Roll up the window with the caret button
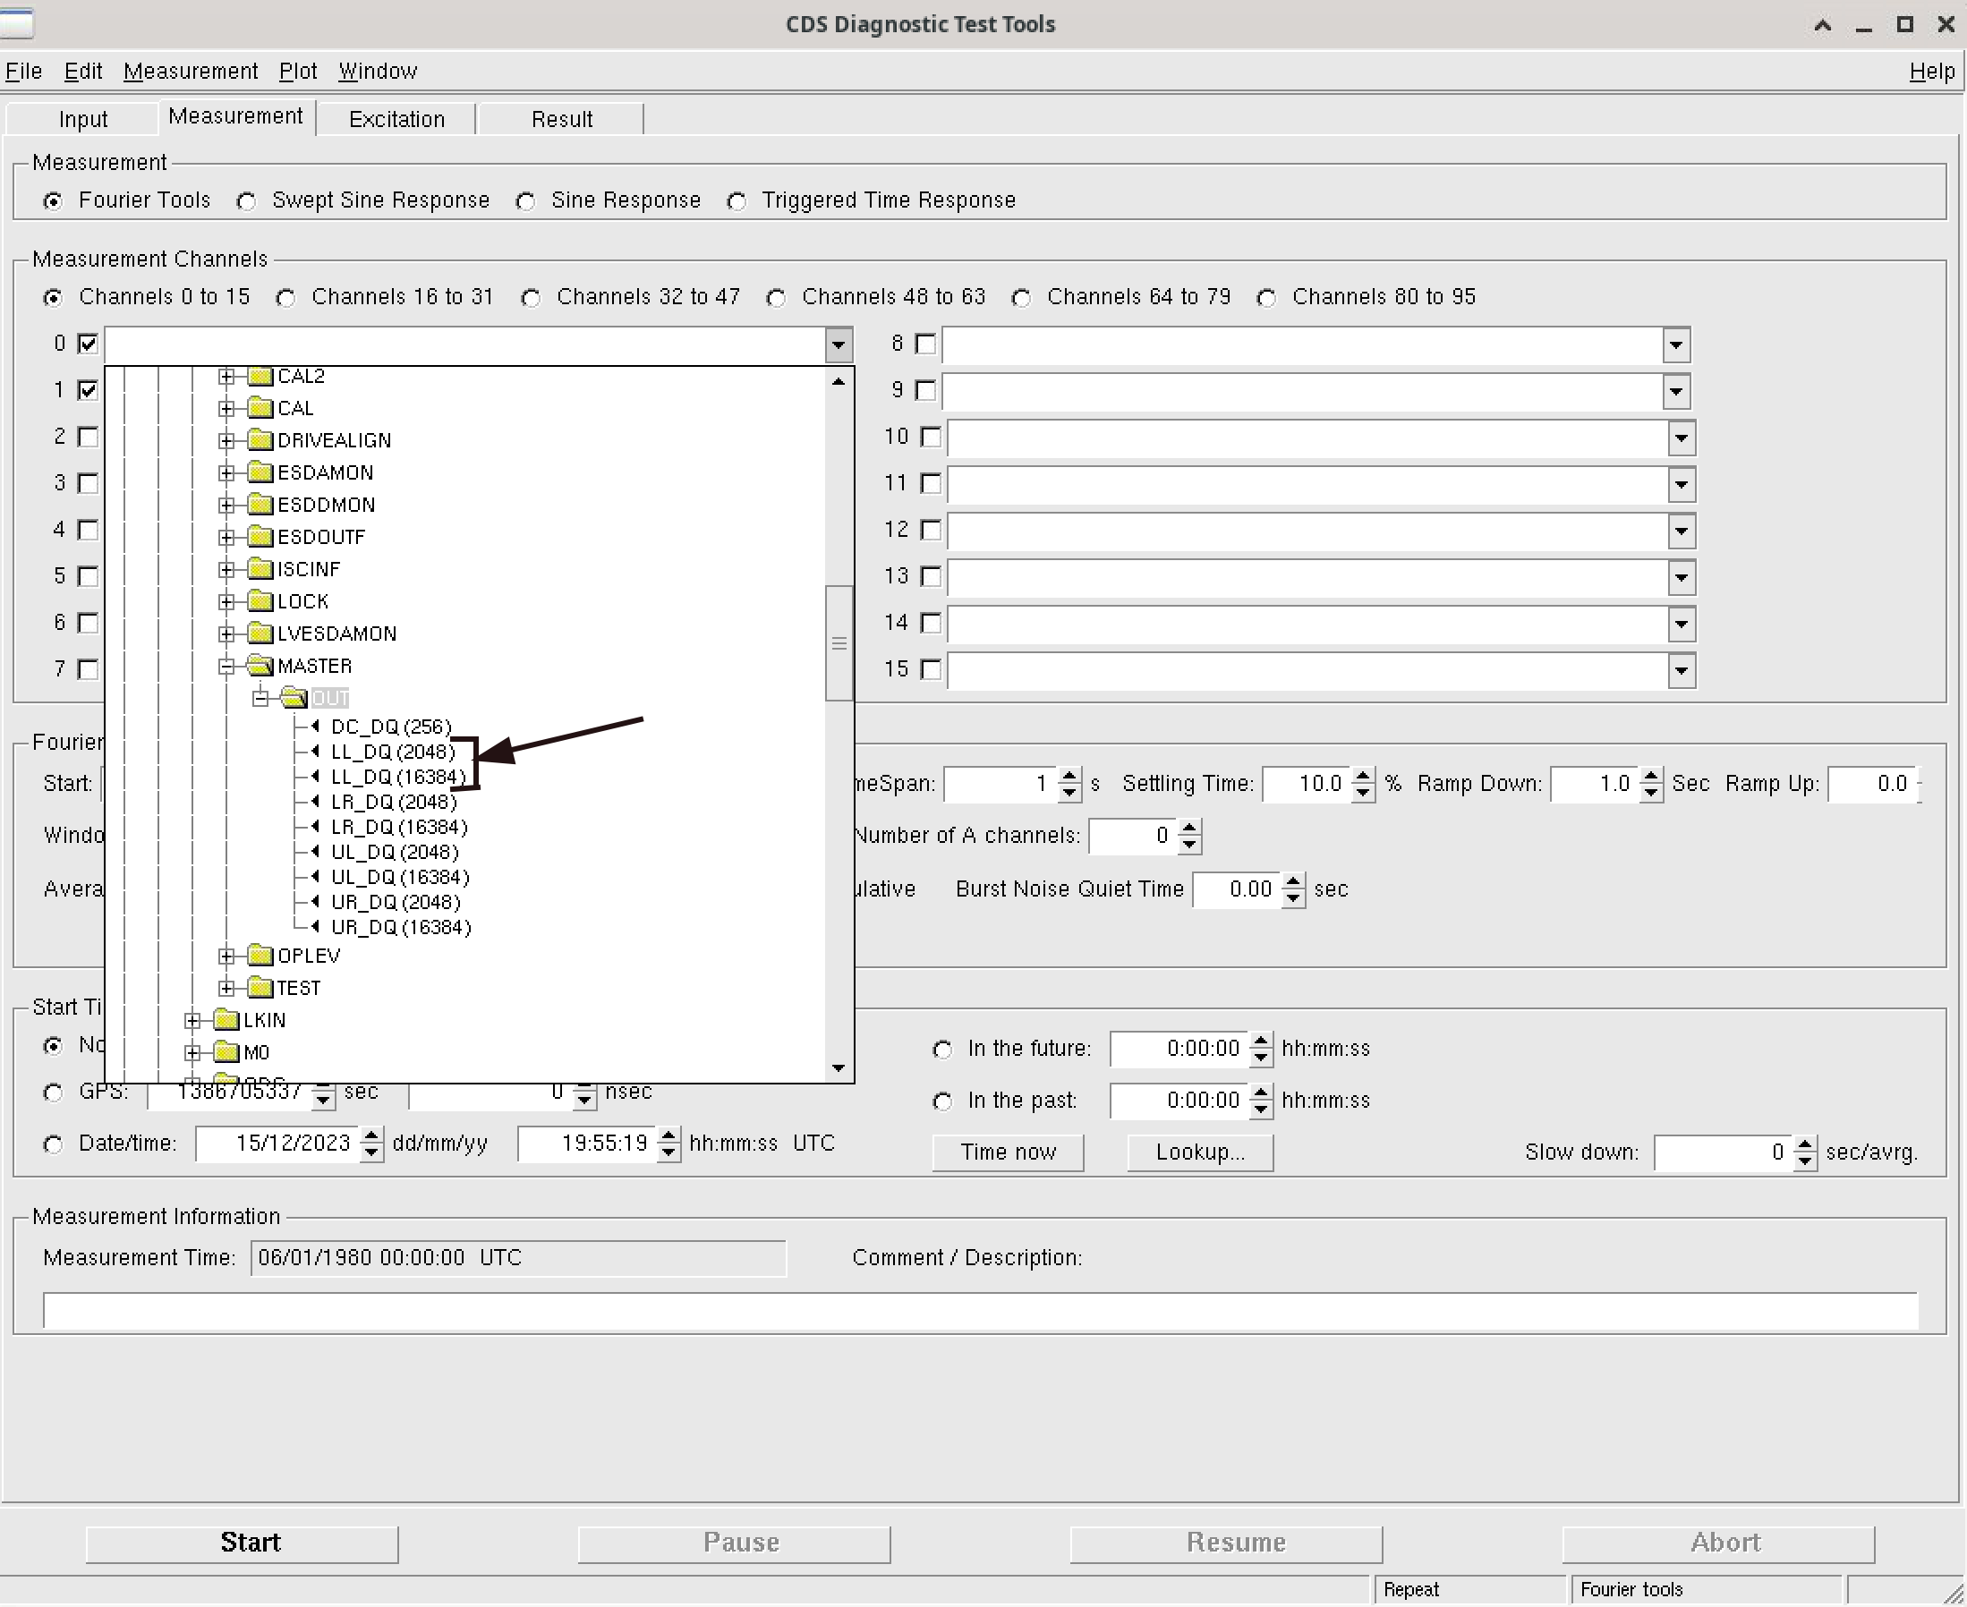This screenshot has width=1967, height=1607. click(x=1823, y=25)
